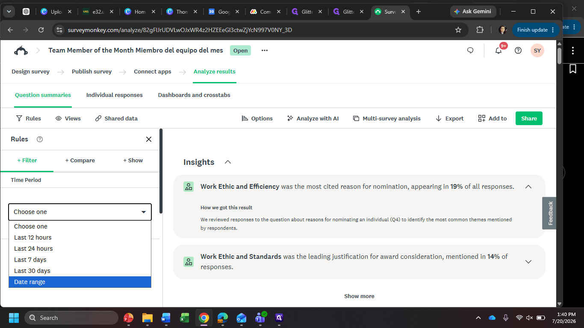Select 'Date range' option
This screenshot has width=584, height=328.
(x=80, y=282)
